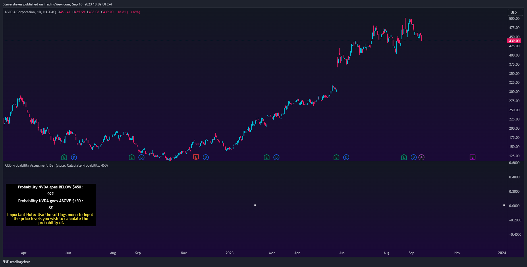Open the USD currency selector
527x267 pixels.
click(515, 12)
